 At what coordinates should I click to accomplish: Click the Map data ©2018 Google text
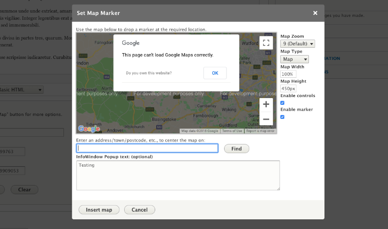click(200, 131)
